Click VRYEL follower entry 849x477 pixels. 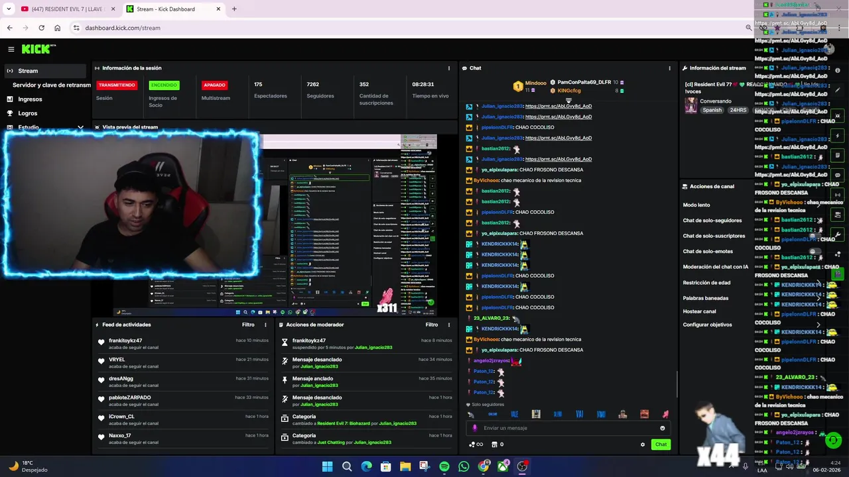pos(117,360)
